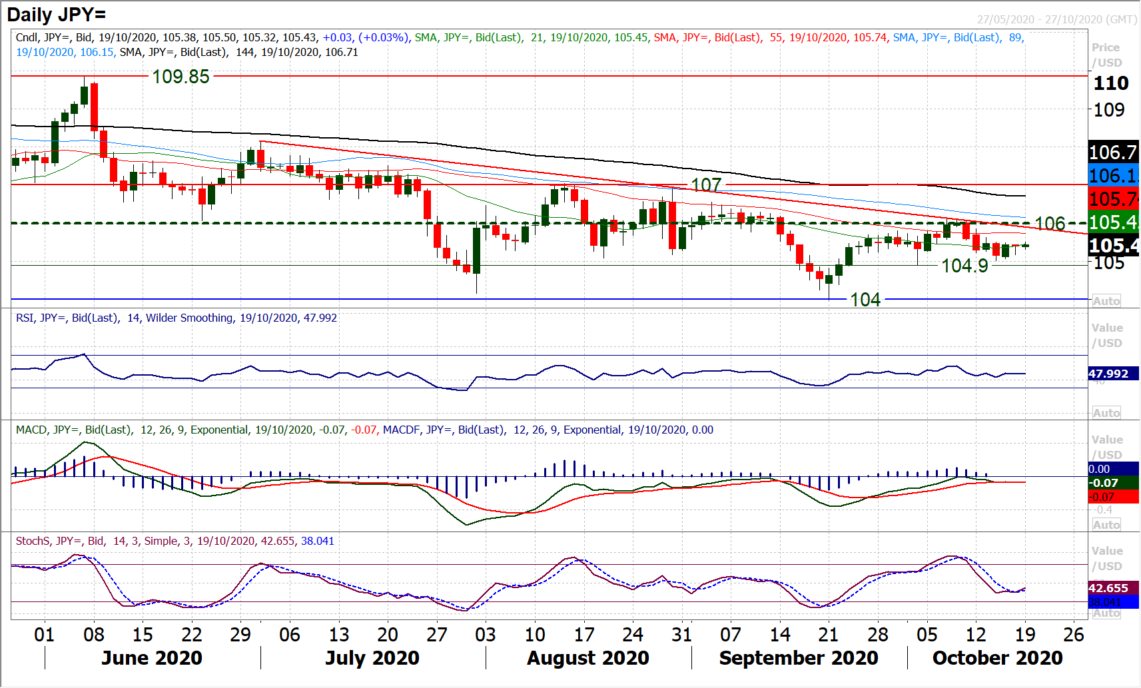Click the Daily JPY= chart title
The image size is (1141, 688).
[57, 14]
